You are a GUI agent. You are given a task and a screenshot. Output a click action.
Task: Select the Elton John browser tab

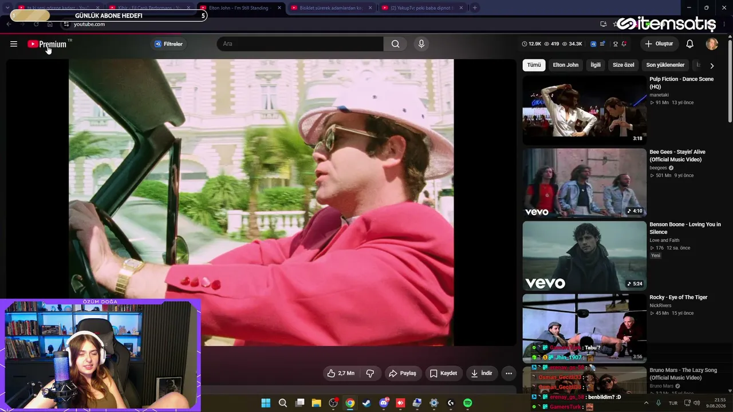[x=241, y=8]
